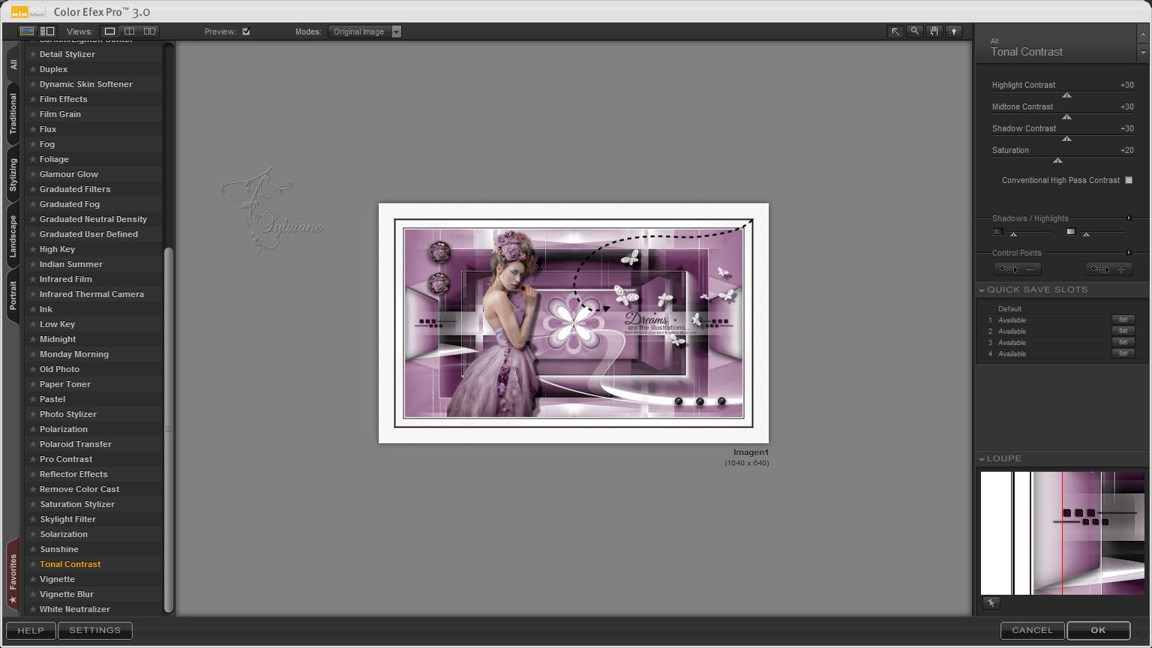Favorite star for Fog filter

[x=33, y=144]
